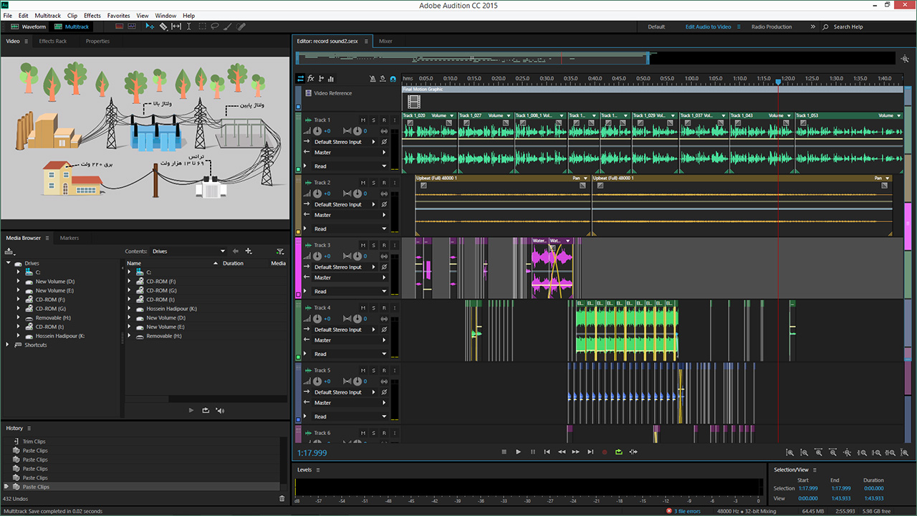Arm Track 1 for record
Viewport: 917px width, 516px height.
tap(384, 120)
